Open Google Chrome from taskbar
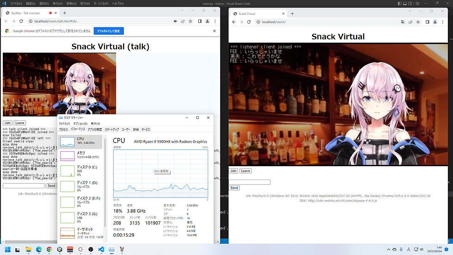 [x=49, y=249]
